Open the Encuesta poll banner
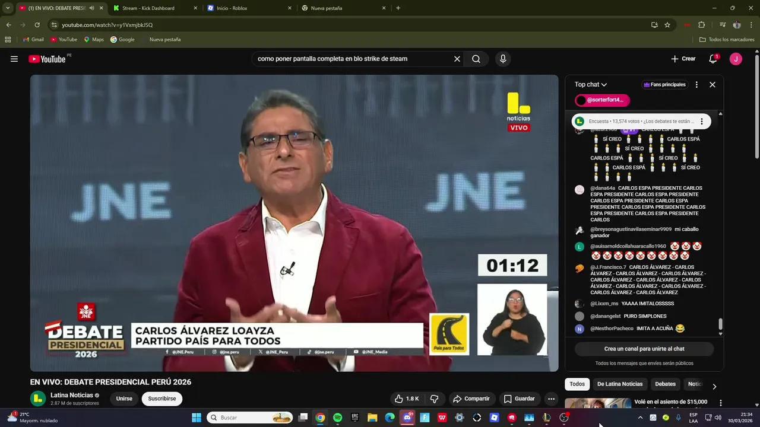 tap(641, 121)
